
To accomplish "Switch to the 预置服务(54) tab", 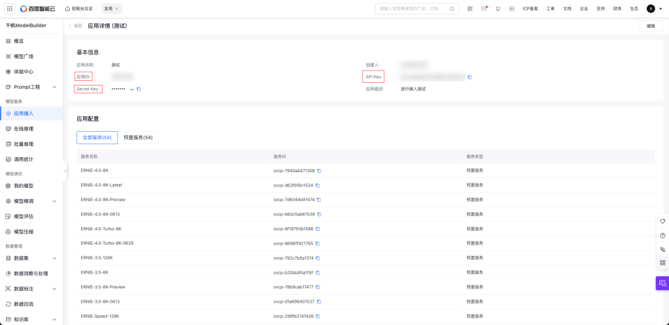I will pyautogui.click(x=138, y=138).
